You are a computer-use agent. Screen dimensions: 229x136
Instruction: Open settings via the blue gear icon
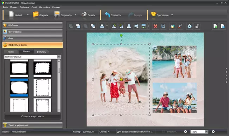(190, 26)
